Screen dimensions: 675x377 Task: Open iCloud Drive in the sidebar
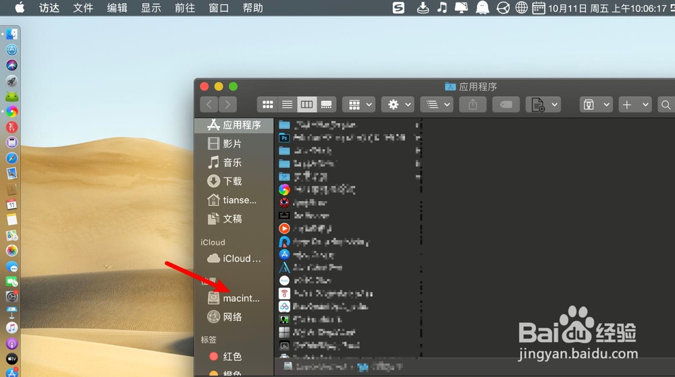[x=234, y=258]
